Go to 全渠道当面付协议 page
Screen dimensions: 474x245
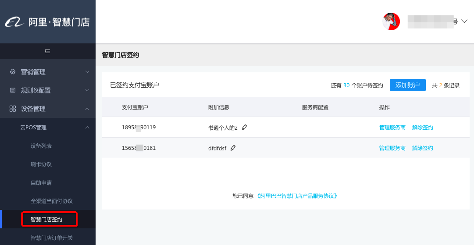(x=52, y=201)
